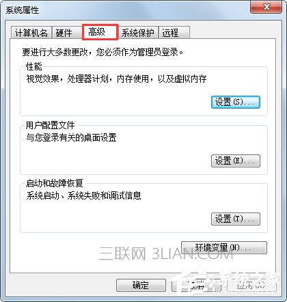
Task: Click the apply button at bottom right
Action: (251, 285)
